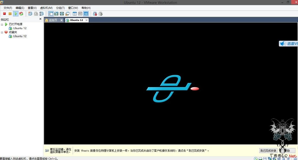Start recording with the red record icon

(x=95, y=14)
